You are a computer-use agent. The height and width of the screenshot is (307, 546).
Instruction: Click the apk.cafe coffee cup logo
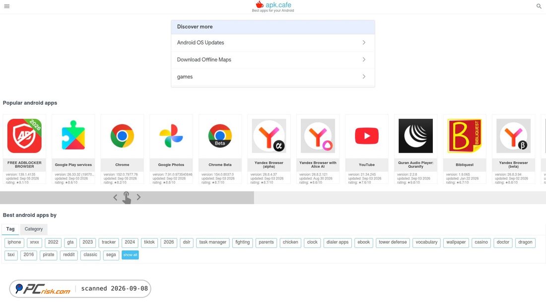(x=260, y=4)
